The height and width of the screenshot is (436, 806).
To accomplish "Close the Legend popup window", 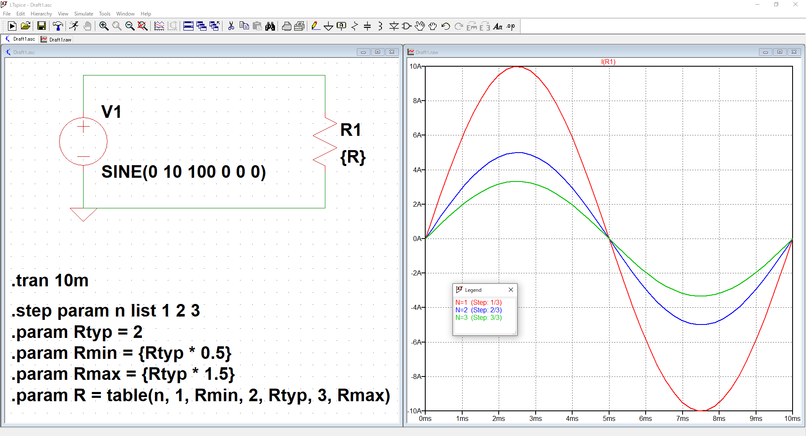I will [511, 290].
